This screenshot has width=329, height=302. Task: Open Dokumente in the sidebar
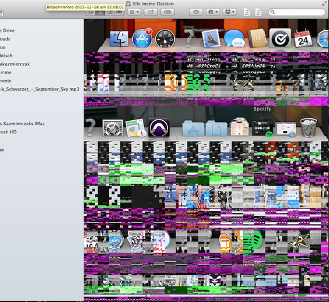pyautogui.click(x=6, y=81)
